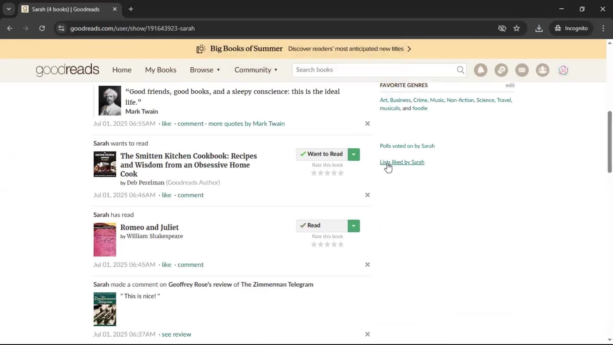Open My Books

161,70
